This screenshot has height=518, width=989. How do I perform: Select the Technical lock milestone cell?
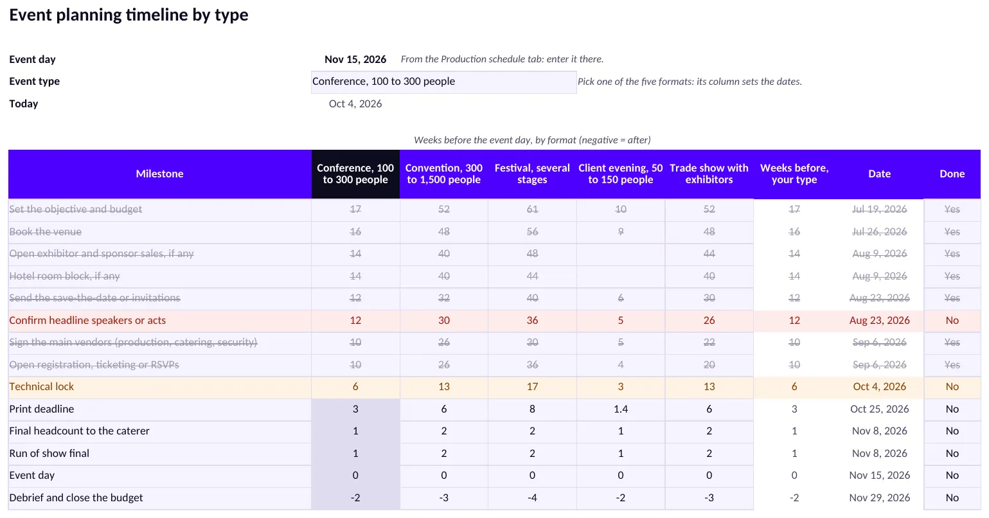coord(160,387)
